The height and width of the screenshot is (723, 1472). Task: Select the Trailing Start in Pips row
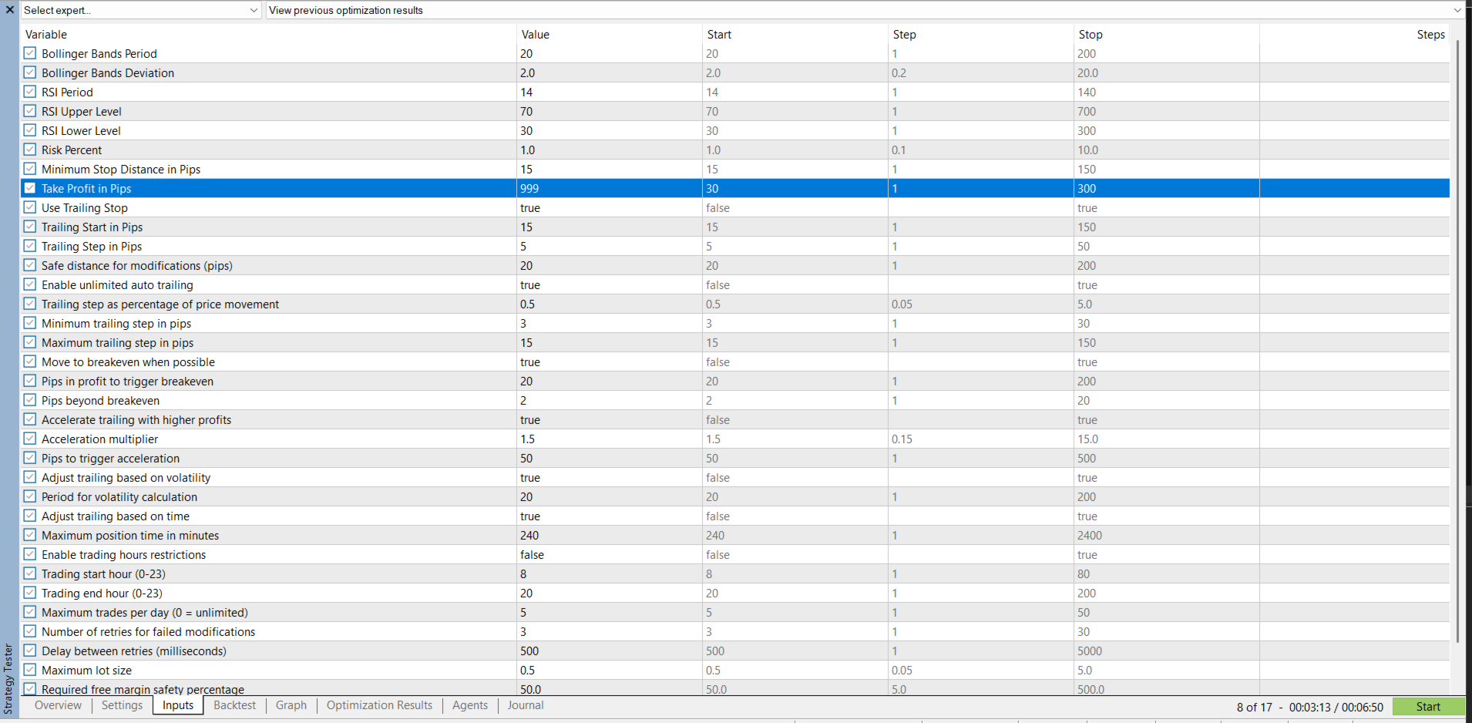[735, 227]
